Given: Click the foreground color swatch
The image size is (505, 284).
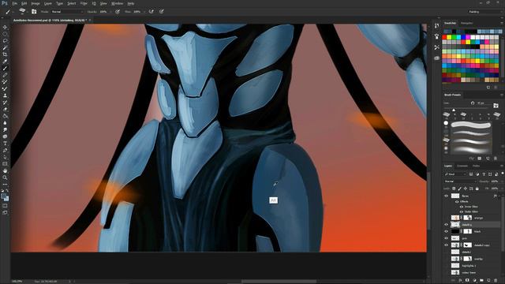Looking at the screenshot, I should [3, 196].
